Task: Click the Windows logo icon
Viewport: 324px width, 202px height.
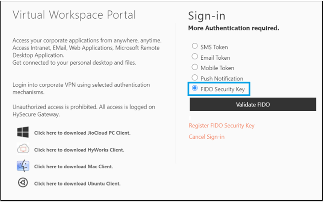Action: coord(23,132)
